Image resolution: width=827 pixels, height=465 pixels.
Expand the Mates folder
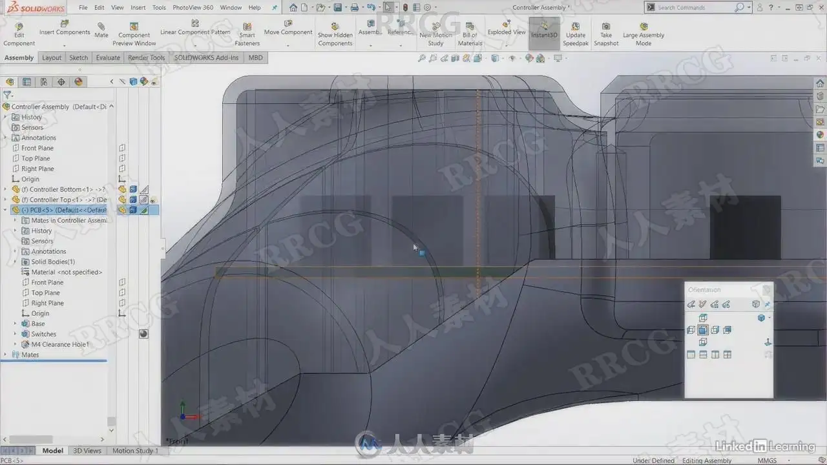click(6, 355)
